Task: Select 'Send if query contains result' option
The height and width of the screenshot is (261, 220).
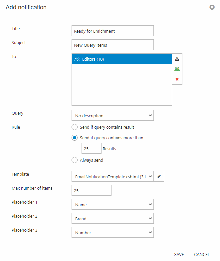Action: coord(75,127)
